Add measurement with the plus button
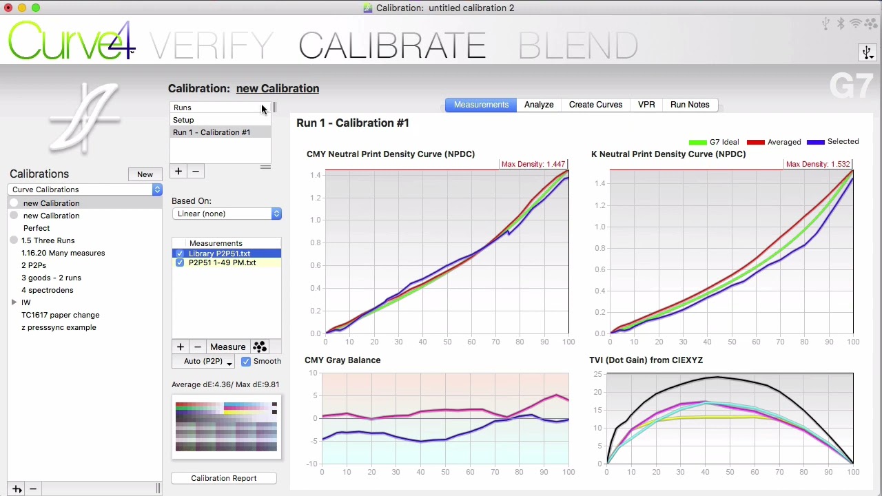The height and width of the screenshot is (496, 882). click(181, 347)
